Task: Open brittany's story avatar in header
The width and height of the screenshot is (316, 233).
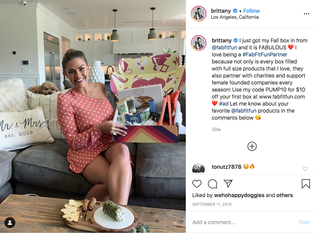Action: click(x=198, y=14)
